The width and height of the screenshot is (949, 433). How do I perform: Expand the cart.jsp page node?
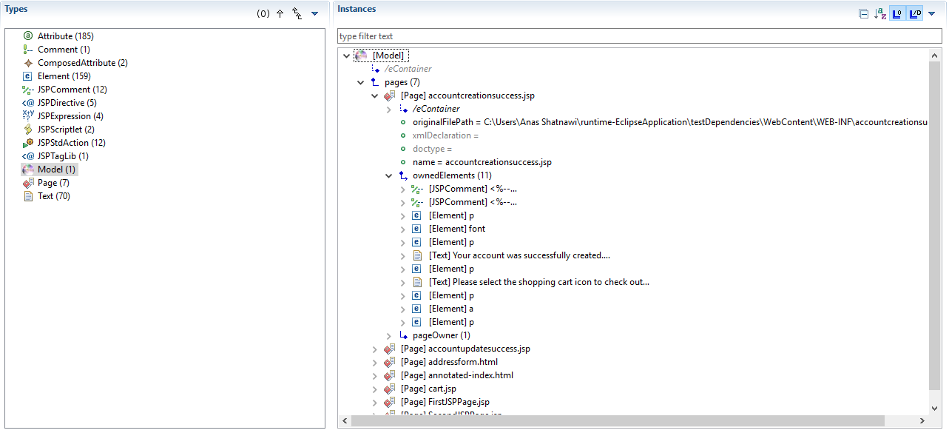376,389
